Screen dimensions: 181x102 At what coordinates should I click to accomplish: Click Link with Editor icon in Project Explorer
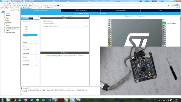tap(14, 10)
